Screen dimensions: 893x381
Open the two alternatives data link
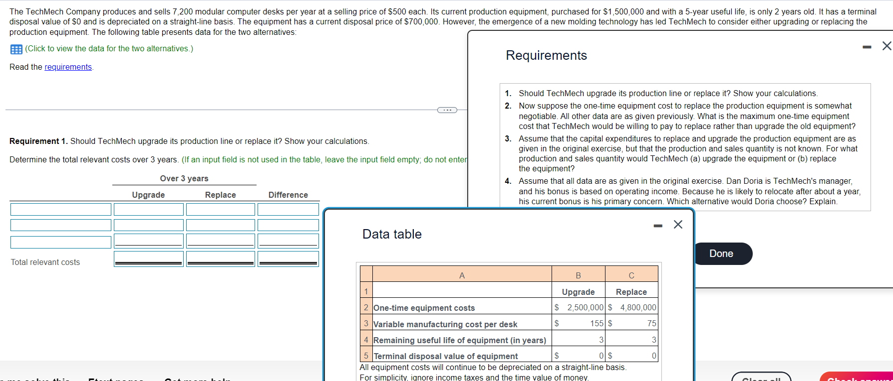109,49
